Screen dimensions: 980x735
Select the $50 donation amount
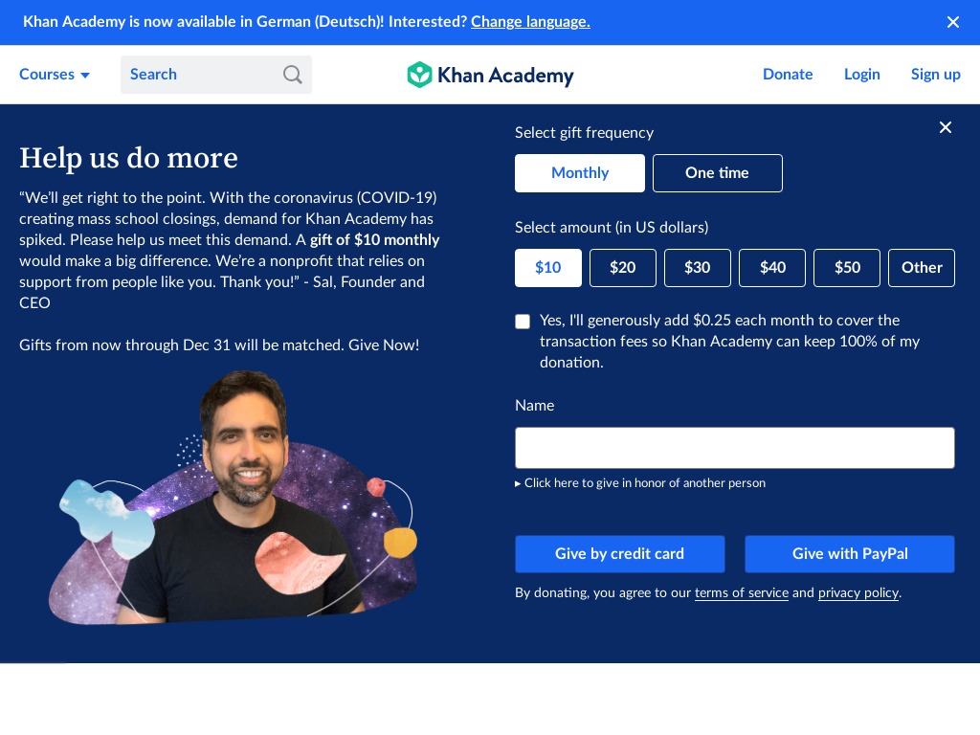pyautogui.click(x=847, y=268)
